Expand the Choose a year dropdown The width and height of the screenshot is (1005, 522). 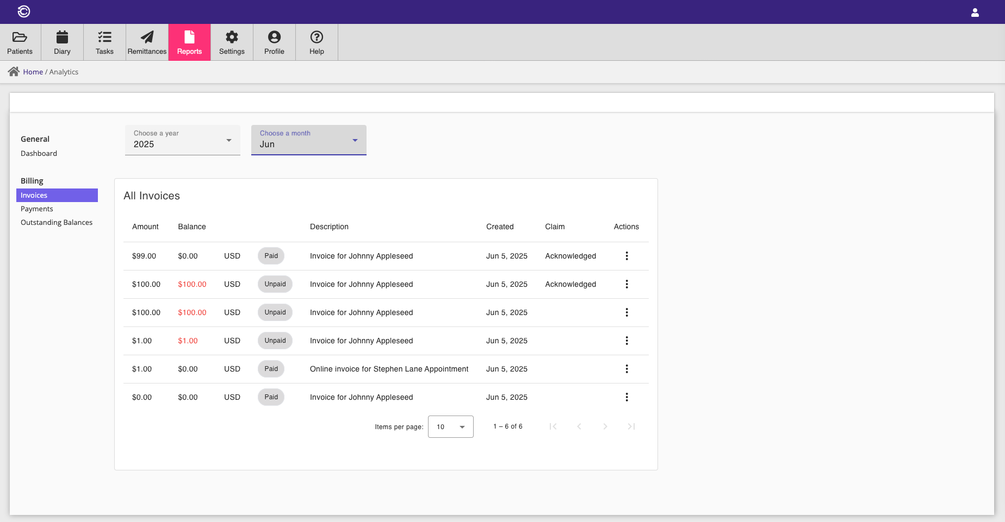[x=183, y=140]
